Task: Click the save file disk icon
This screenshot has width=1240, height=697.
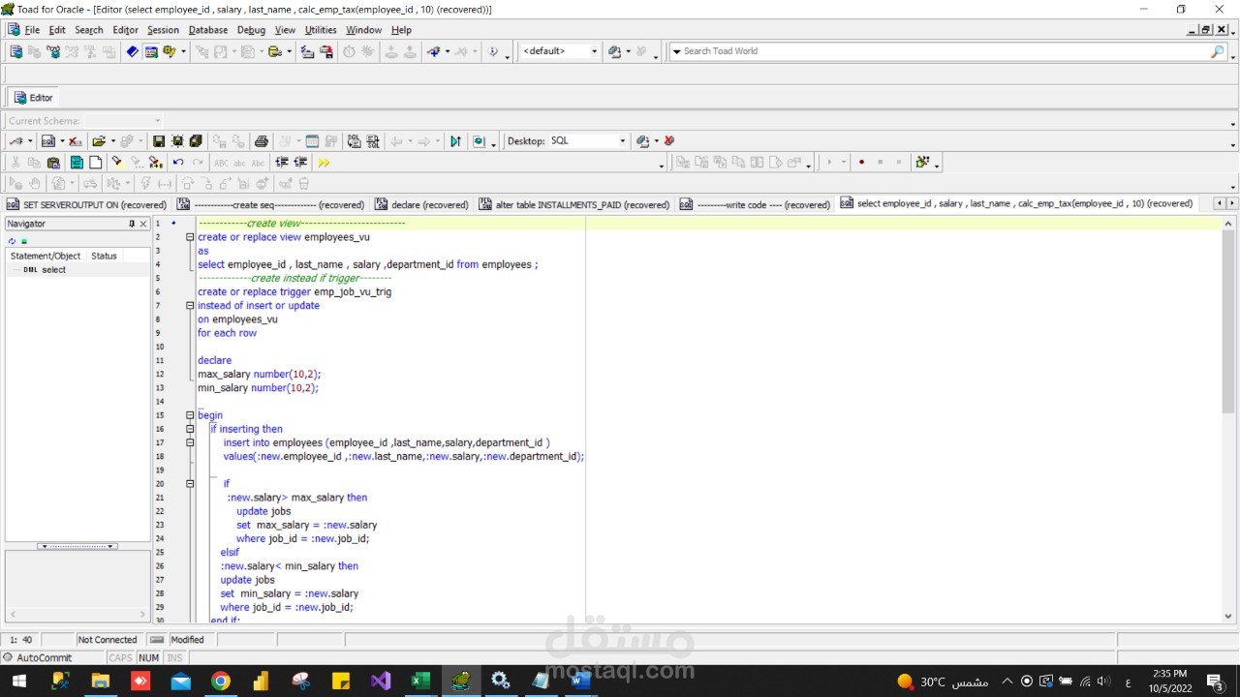Action: tap(159, 141)
